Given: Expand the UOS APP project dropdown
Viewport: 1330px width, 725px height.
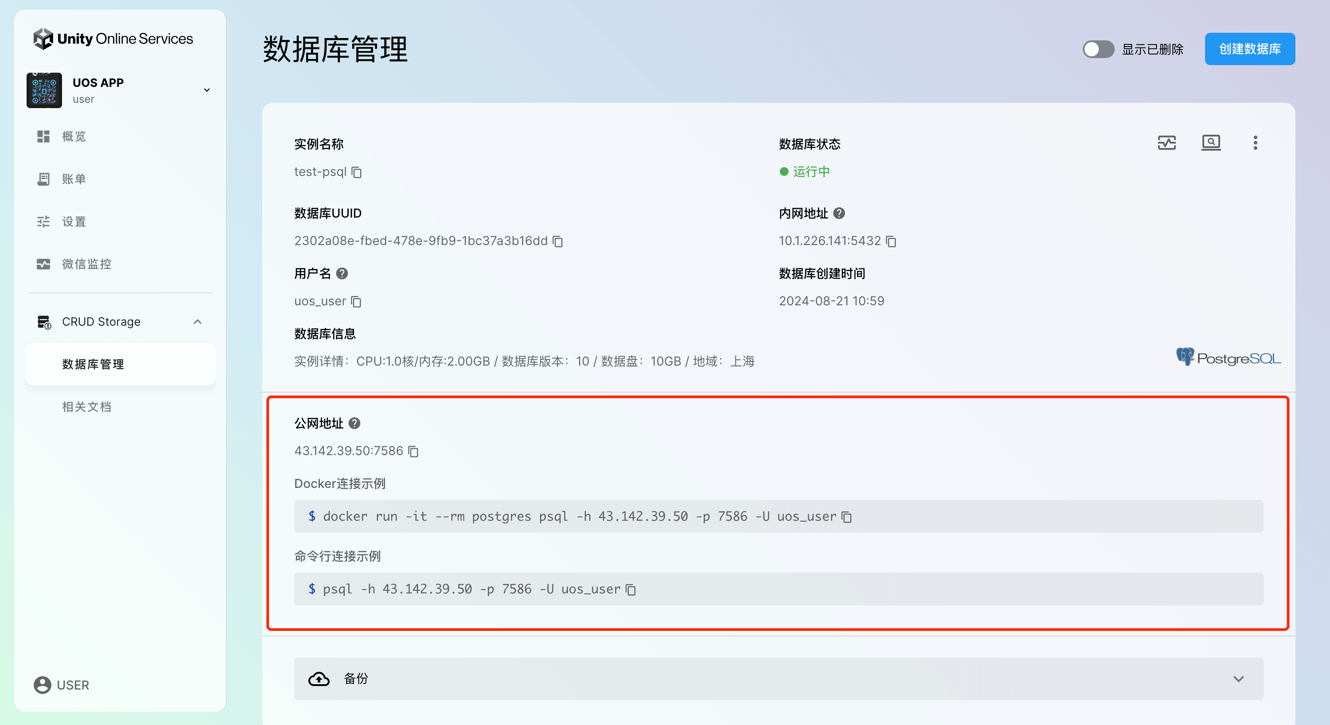Looking at the screenshot, I should coord(206,90).
